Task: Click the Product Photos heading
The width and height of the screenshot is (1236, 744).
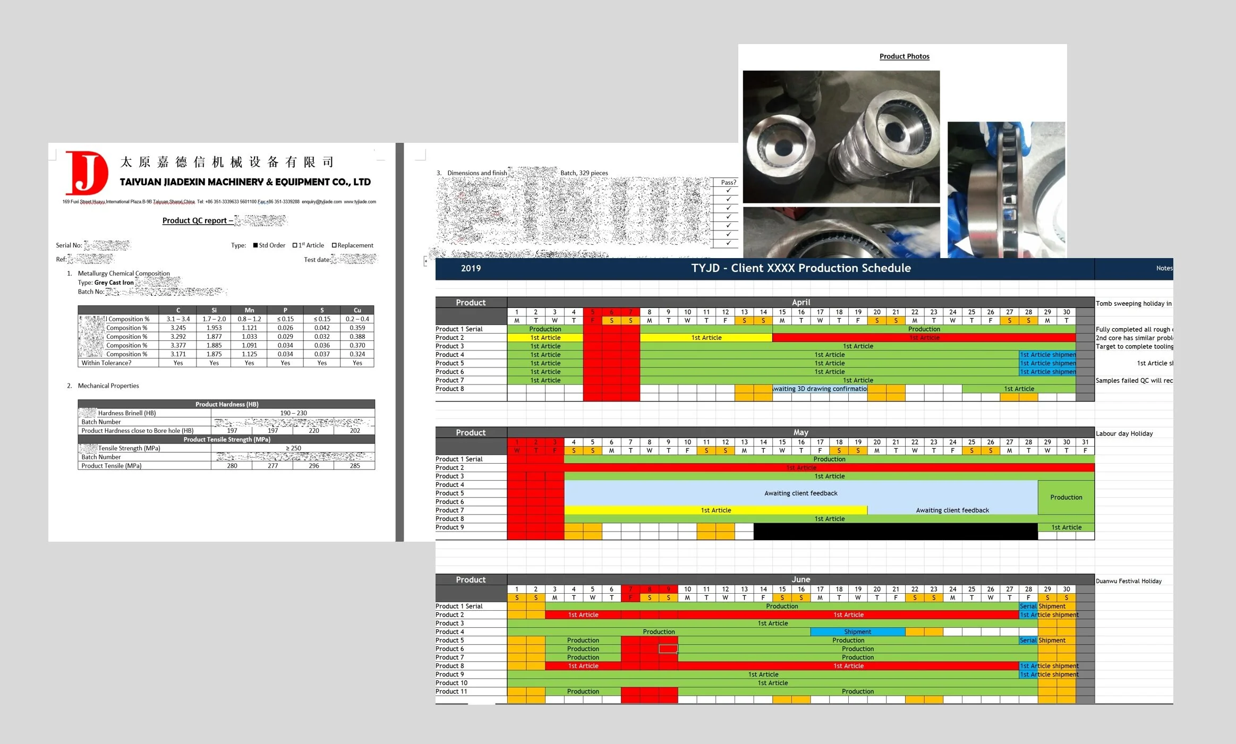Action: 904,56
